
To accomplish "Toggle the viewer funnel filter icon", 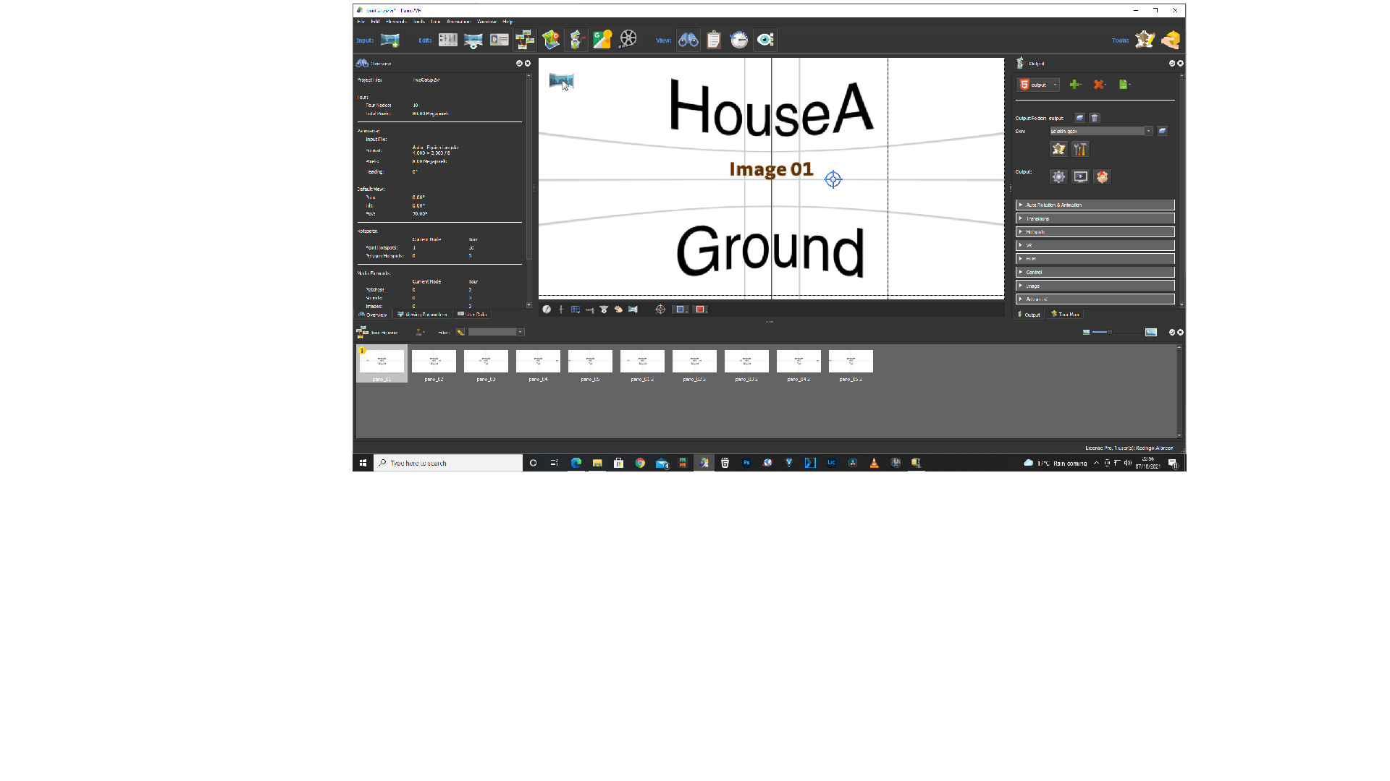I will click(604, 310).
